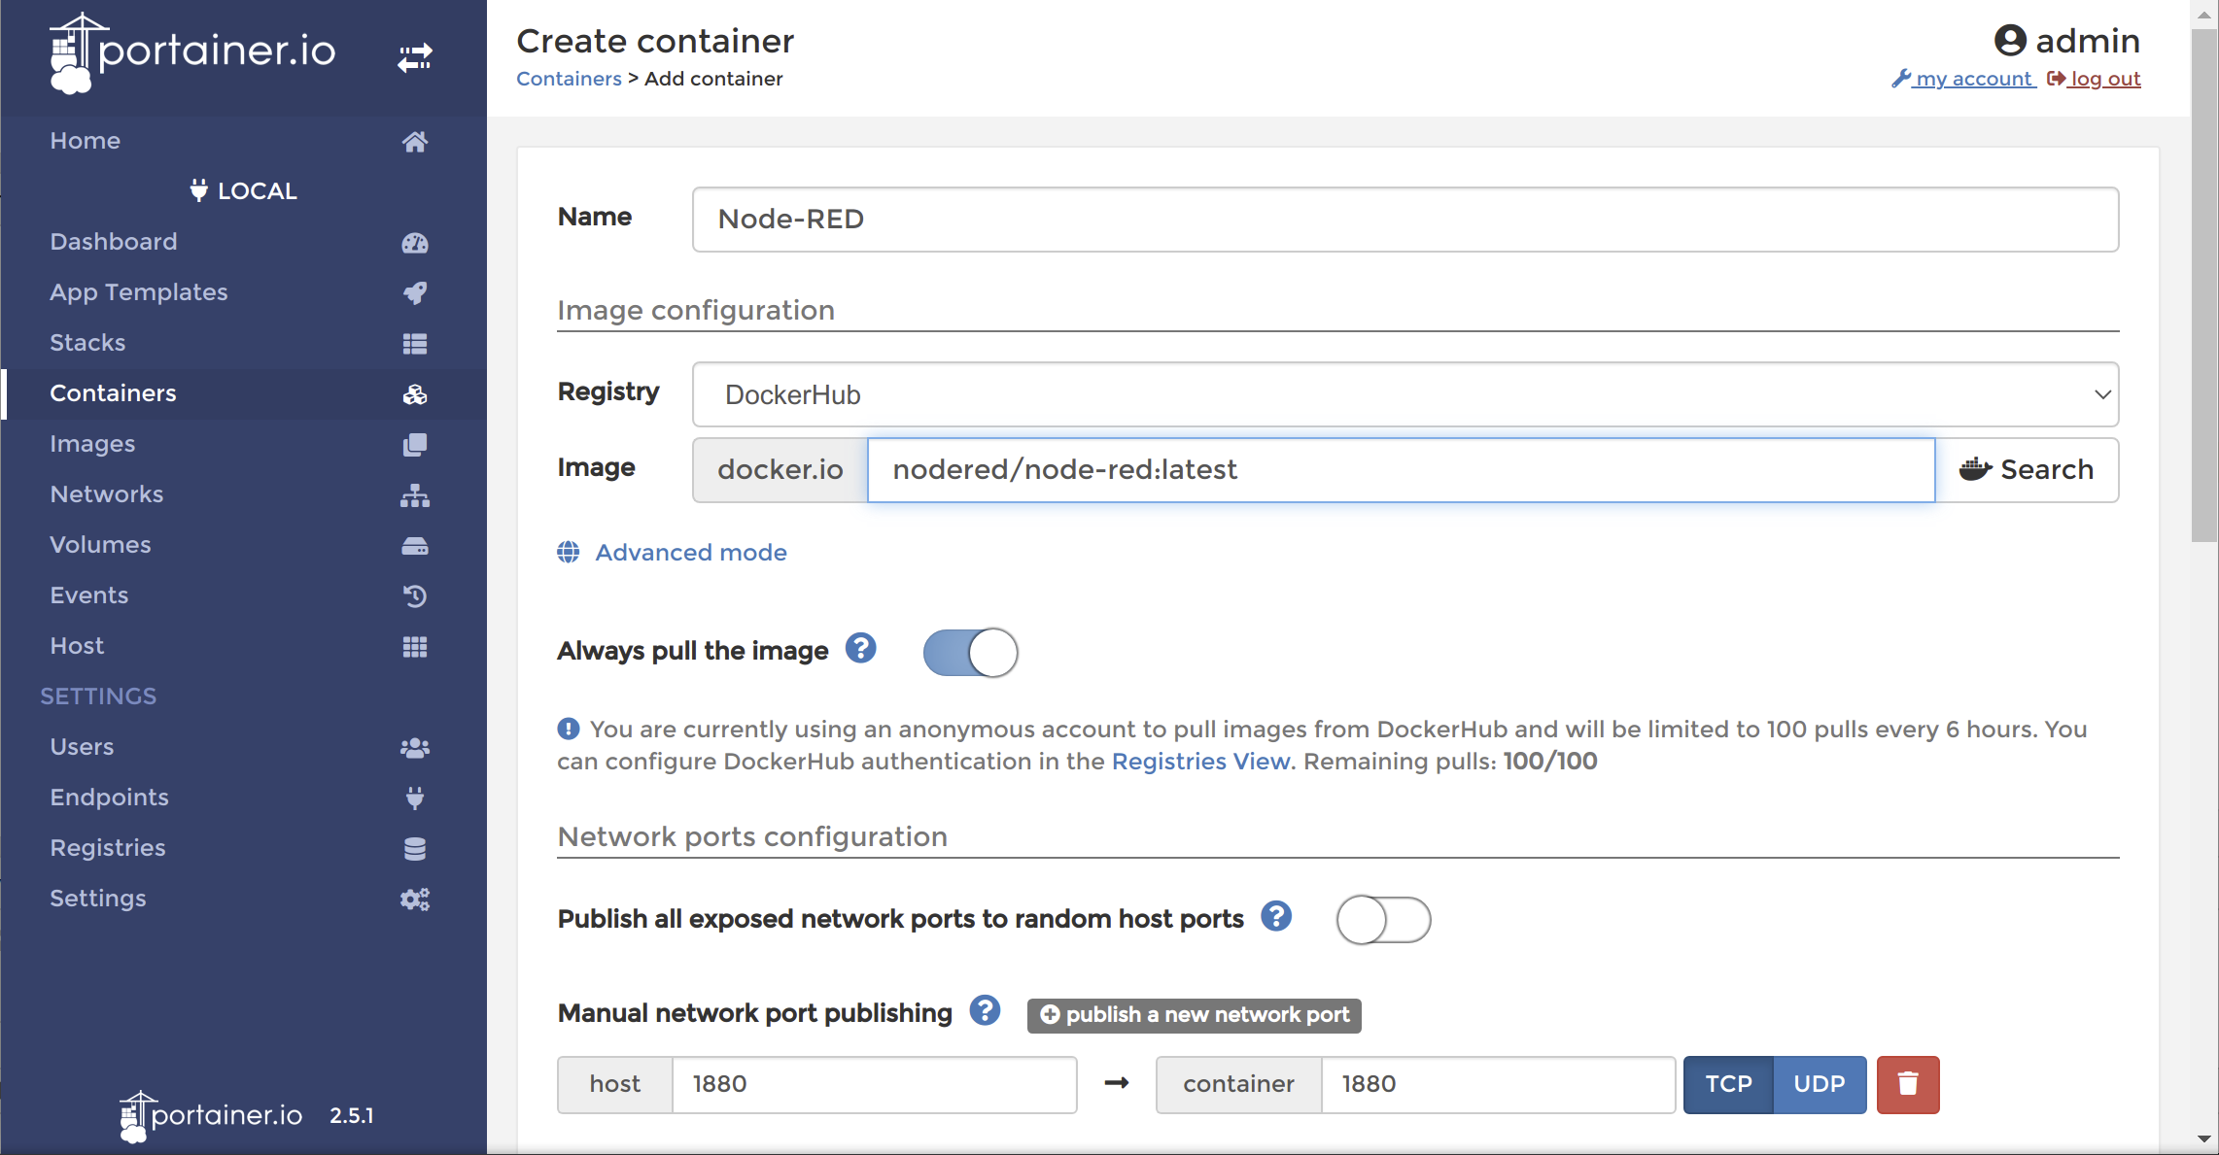
Task: Click scrollbar down arrow at bottom right
Action: [2203, 1139]
